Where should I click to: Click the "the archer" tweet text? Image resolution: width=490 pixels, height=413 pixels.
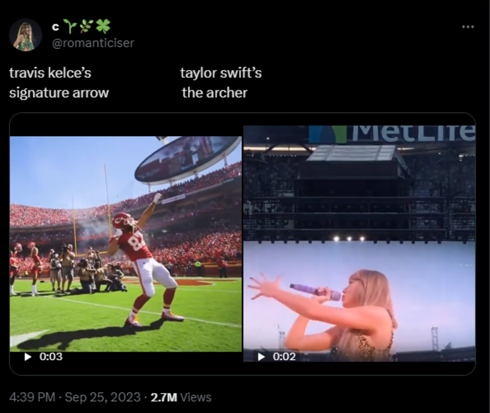pyautogui.click(x=214, y=93)
